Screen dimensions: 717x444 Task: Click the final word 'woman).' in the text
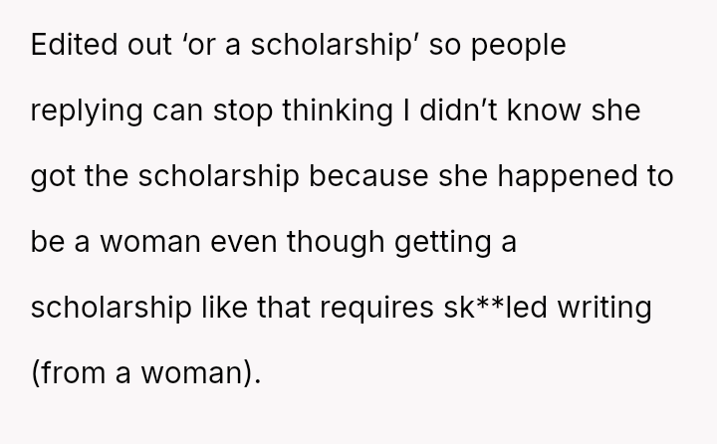(x=201, y=373)
